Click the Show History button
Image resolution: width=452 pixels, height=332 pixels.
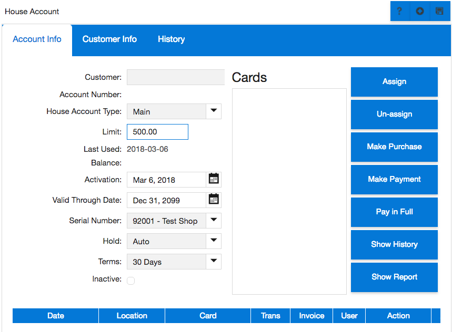click(394, 244)
